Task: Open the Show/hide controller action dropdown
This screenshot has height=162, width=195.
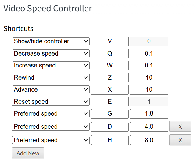Action: (x=51, y=41)
